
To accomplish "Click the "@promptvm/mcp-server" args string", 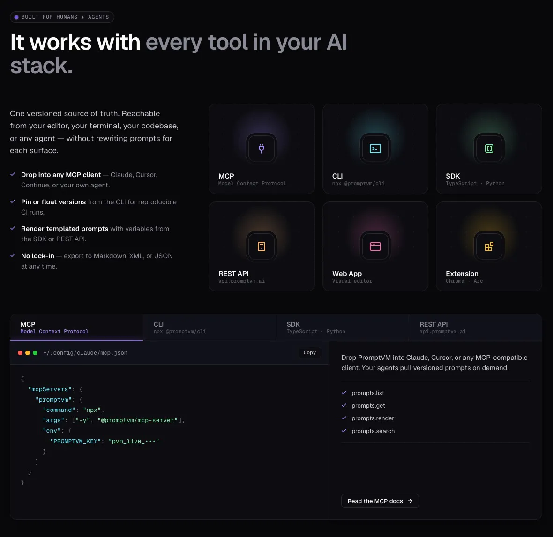I will (137, 420).
